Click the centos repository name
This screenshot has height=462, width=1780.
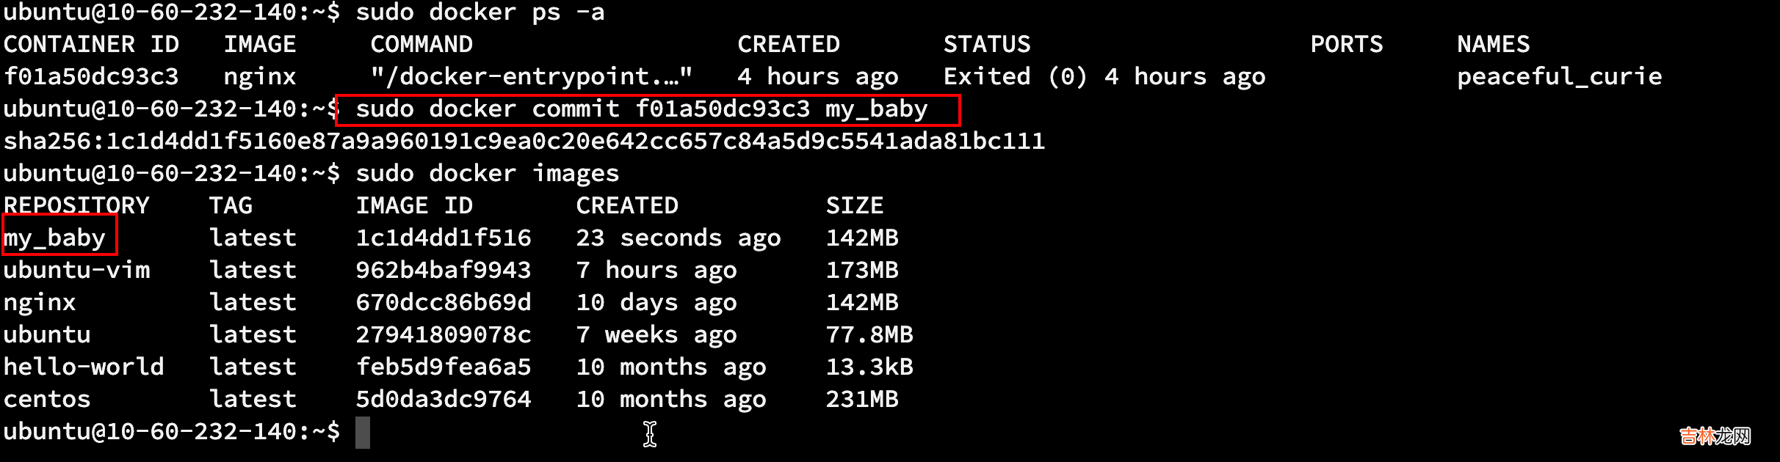tap(47, 400)
